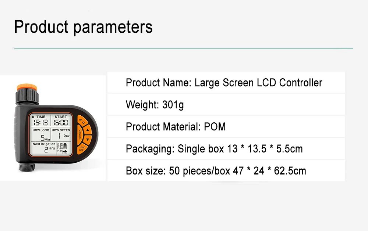Click the START 16:00 display
The image size is (368, 231).
(x=61, y=123)
